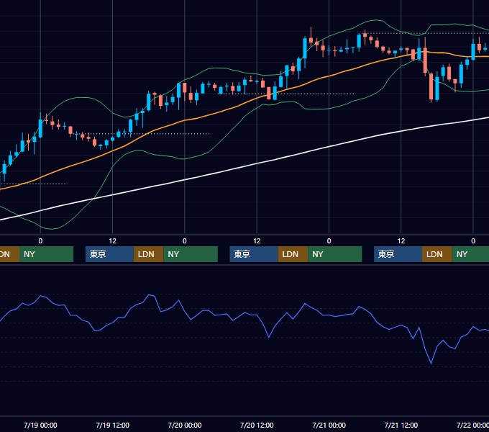Viewport: 489px width, 432px height.
Task: Select the NY session block spanning 7/19 00:00
Action: [46, 254]
